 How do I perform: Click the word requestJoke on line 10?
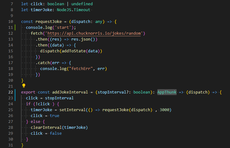[x=48, y=22]
